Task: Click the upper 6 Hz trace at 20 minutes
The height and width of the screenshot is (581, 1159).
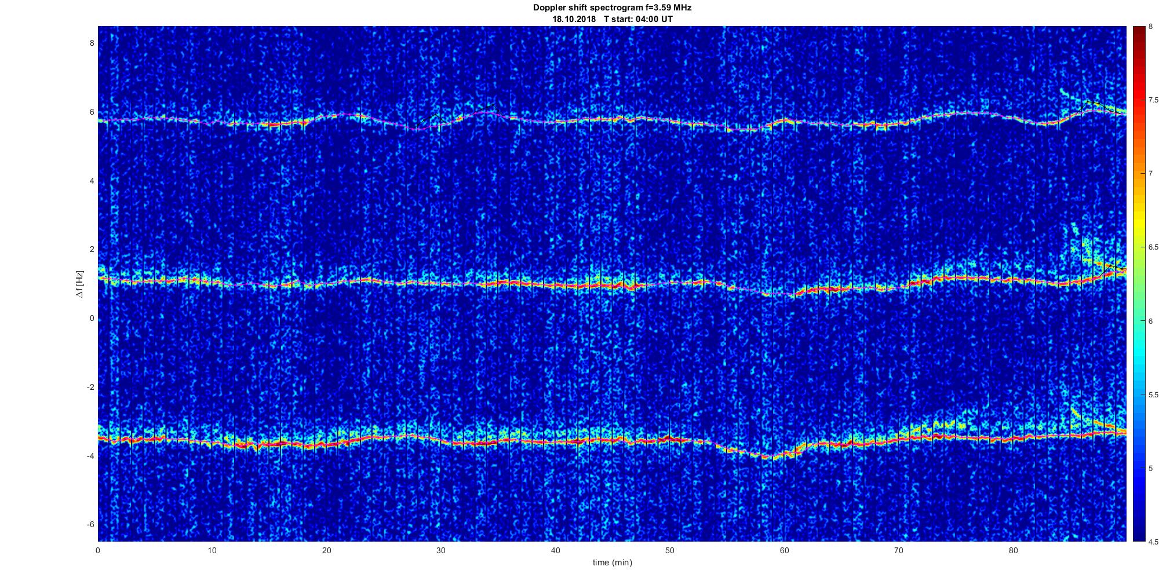Action: (x=326, y=116)
